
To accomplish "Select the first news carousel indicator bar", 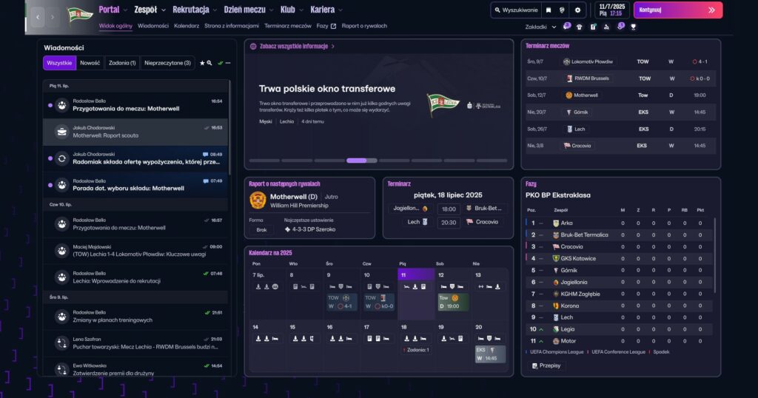I will tap(264, 161).
